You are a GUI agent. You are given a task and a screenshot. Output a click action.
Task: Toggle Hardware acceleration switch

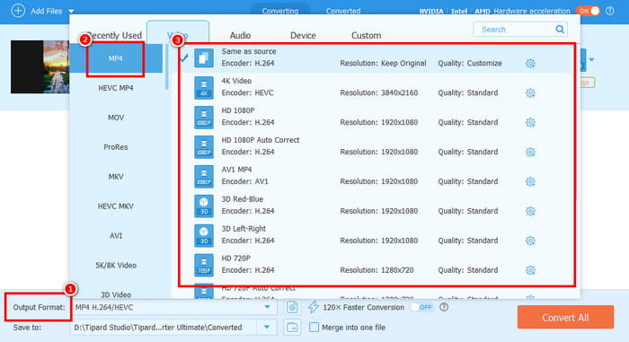[x=588, y=11]
